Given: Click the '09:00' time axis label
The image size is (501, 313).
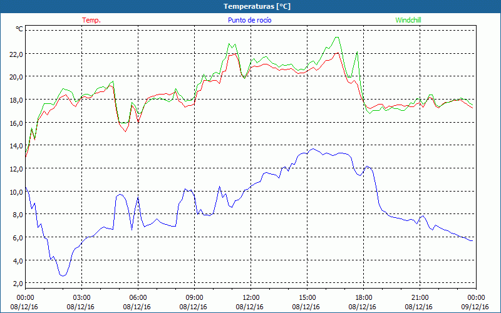Looking at the screenshot, I should click(194, 298).
